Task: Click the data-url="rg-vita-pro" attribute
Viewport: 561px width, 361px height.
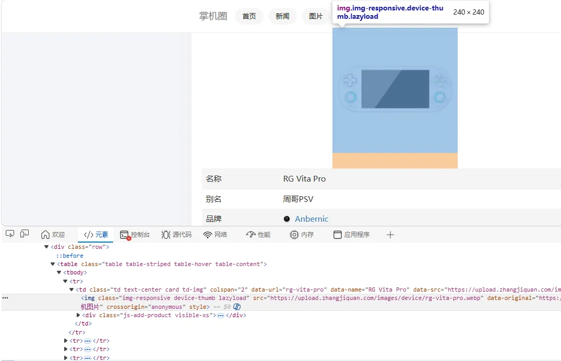Action: pyautogui.click(x=289, y=290)
